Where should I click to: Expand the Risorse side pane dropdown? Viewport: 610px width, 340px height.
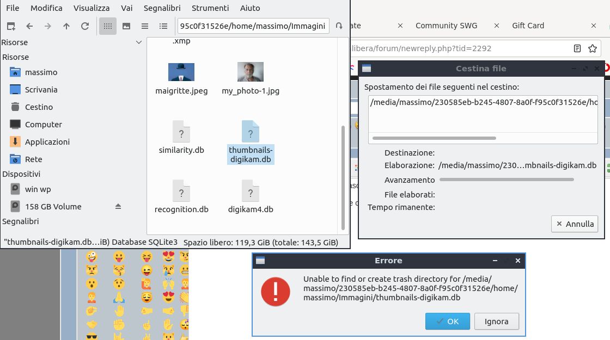click(x=138, y=42)
